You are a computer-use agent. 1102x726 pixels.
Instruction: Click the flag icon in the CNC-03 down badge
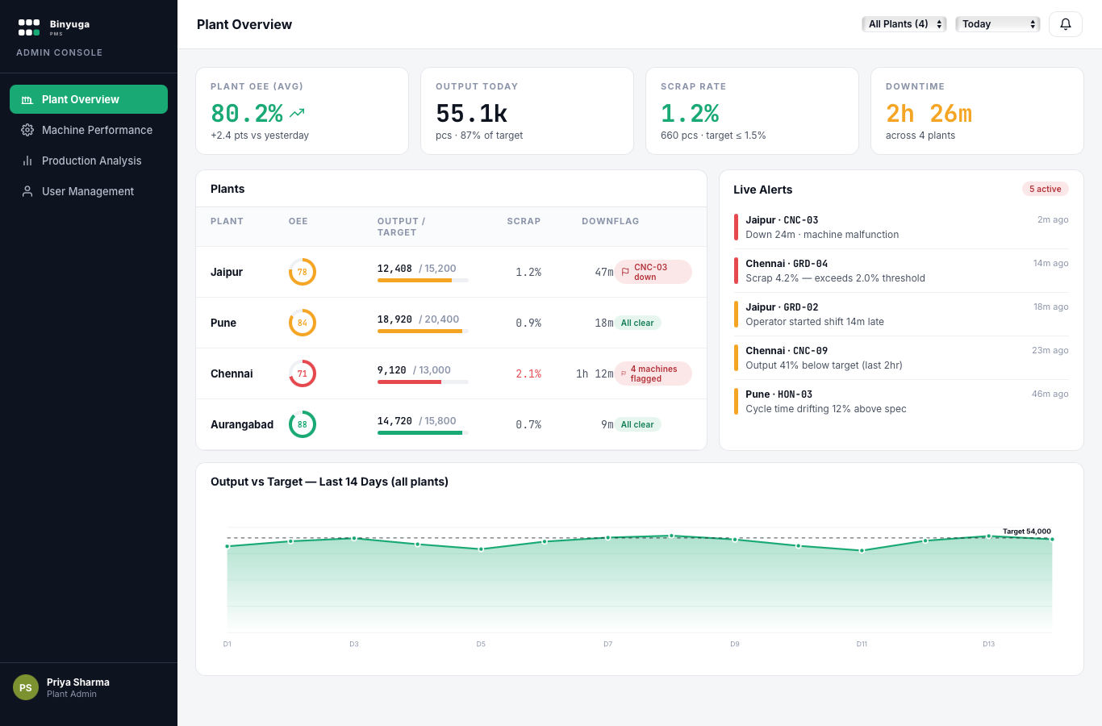pos(625,272)
